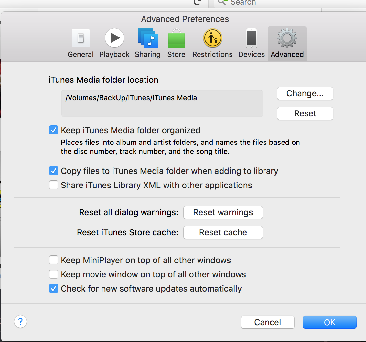The image size is (366, 342).
Task: Click the General tab label
Action: click(x=81, y=54)
